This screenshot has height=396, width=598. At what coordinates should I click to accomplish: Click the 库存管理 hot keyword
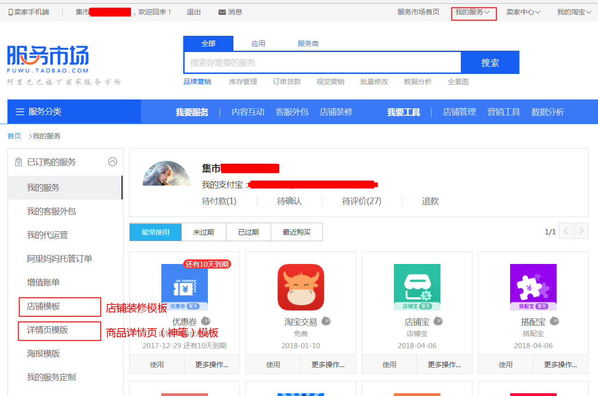(x=243, y=82)
